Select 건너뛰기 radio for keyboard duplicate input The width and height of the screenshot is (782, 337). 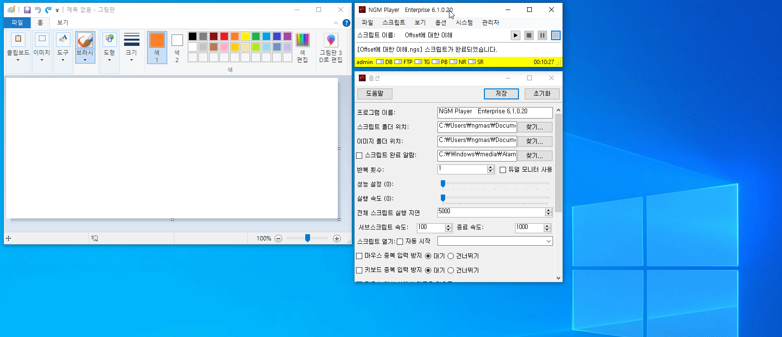450,270
